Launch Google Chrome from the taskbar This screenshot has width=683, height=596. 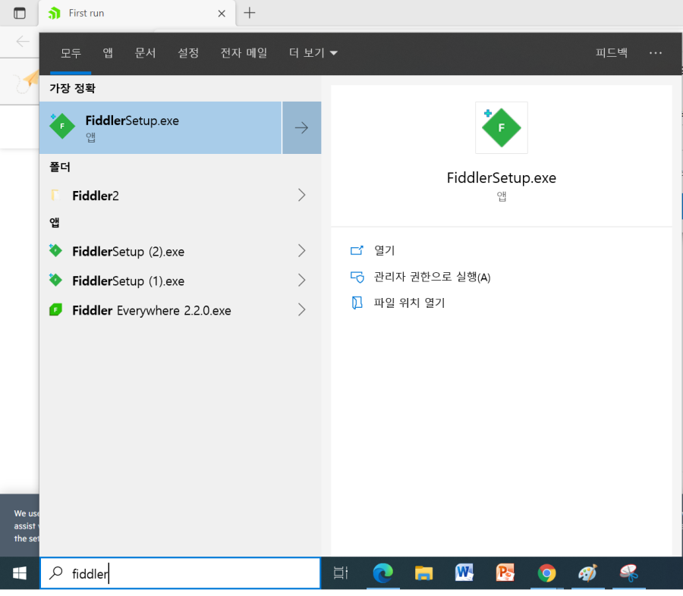tap(546, 573)
